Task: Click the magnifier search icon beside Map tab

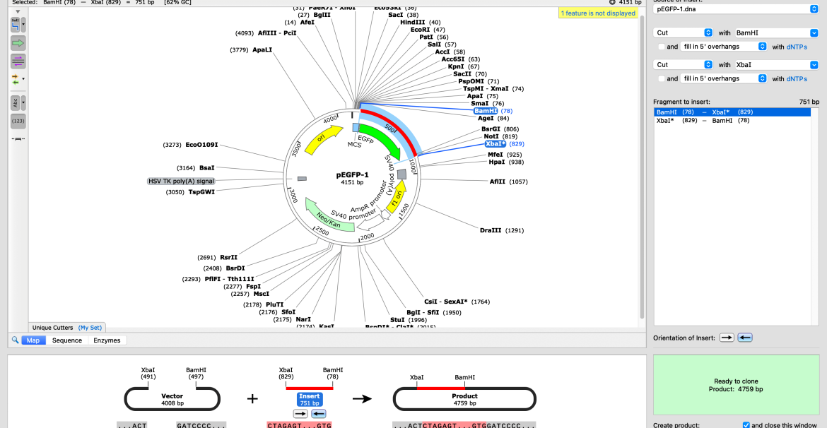Action: pyautogui.click(x=15, y=340)
